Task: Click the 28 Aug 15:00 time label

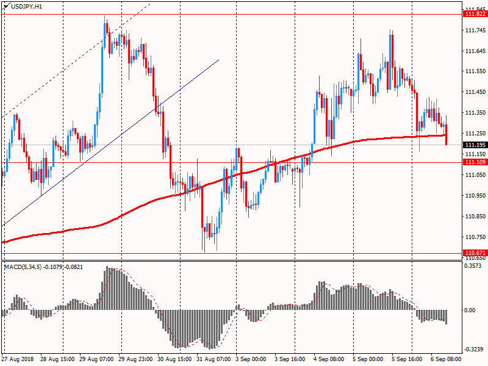Action: tap(57, 359)
